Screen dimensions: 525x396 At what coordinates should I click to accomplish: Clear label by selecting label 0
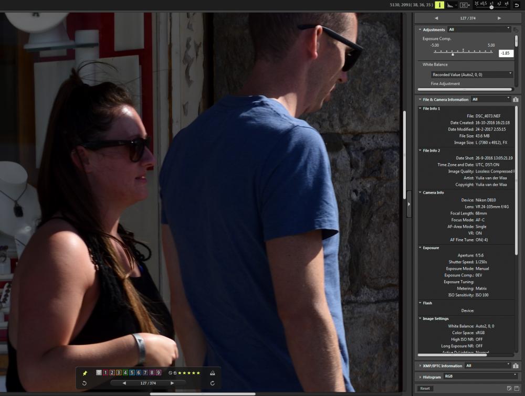pos(99,372)
